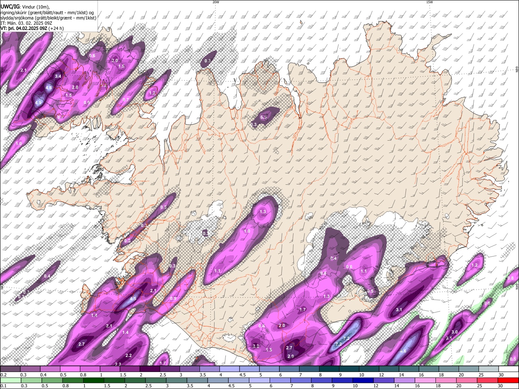Select top legend swatch between 0.2 and 0.3

coord(10,369)
